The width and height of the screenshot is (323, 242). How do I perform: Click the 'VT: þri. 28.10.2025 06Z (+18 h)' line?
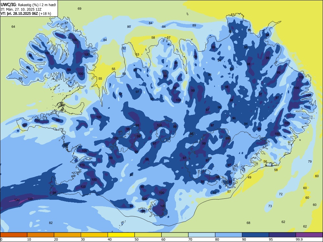[x=26, y=14]
